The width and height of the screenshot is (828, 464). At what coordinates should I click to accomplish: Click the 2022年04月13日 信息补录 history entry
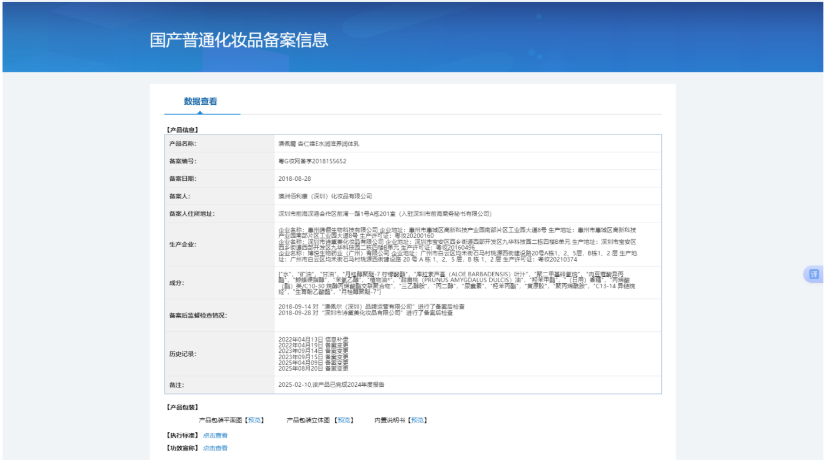(313, 340)
